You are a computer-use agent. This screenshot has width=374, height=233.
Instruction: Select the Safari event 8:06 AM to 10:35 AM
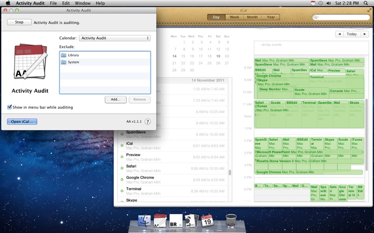coord(173,168)
